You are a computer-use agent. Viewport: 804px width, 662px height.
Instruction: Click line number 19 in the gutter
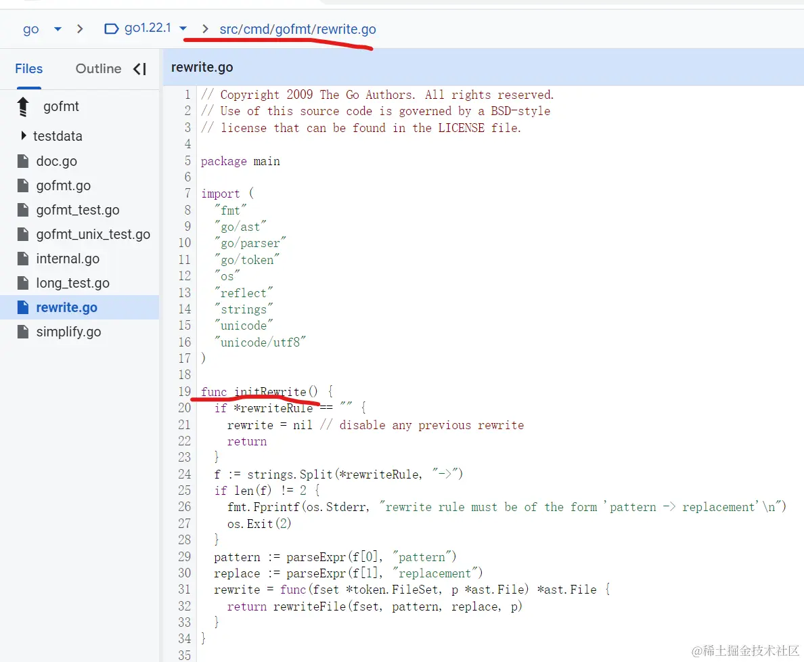coord(185,392)
